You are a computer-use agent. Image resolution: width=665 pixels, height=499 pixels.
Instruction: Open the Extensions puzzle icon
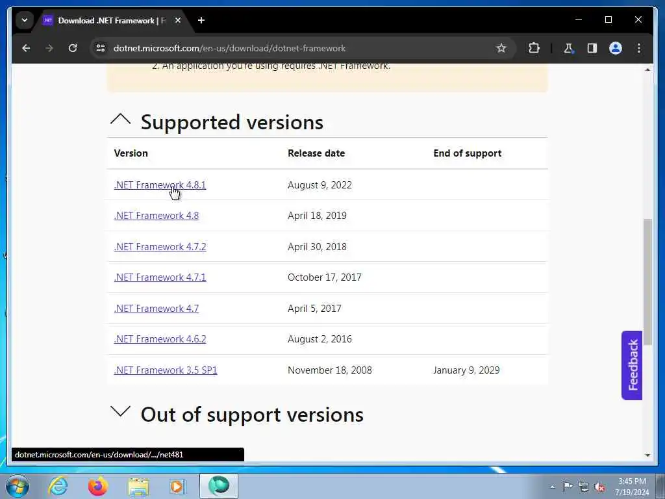tap(534, 48)
